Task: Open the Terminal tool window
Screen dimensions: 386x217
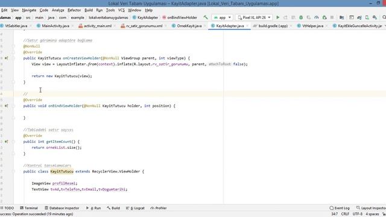Action: pyautogui.click(x=29, y=208)
